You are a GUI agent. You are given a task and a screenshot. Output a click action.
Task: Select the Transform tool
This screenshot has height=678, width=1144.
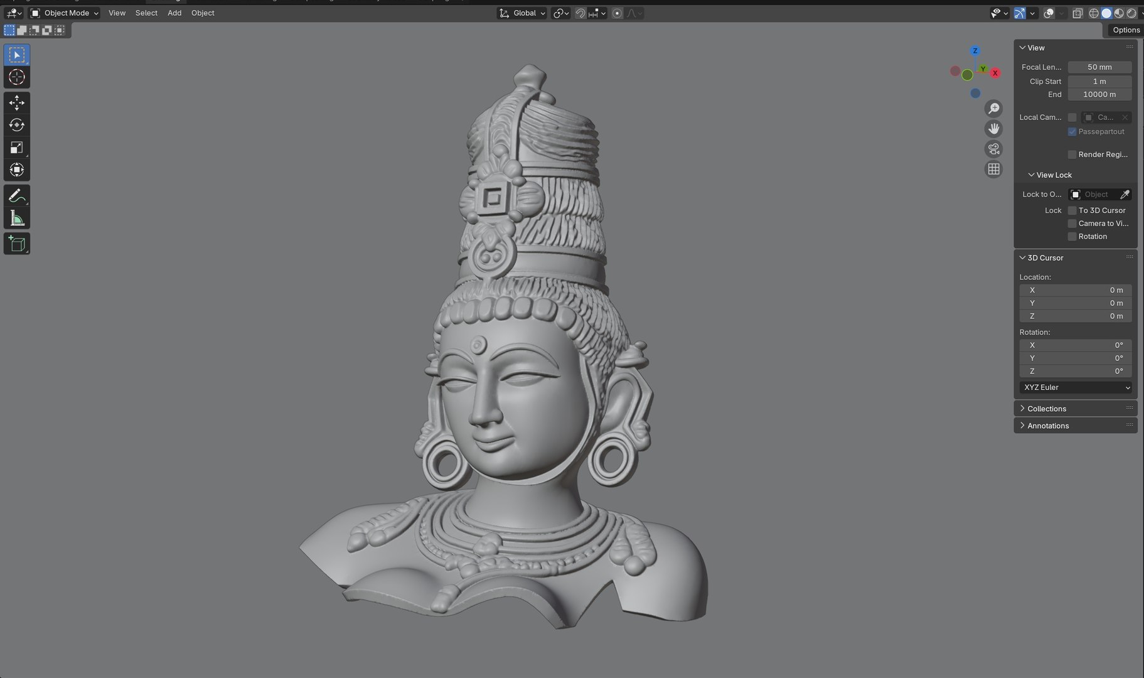pos(17,169)
